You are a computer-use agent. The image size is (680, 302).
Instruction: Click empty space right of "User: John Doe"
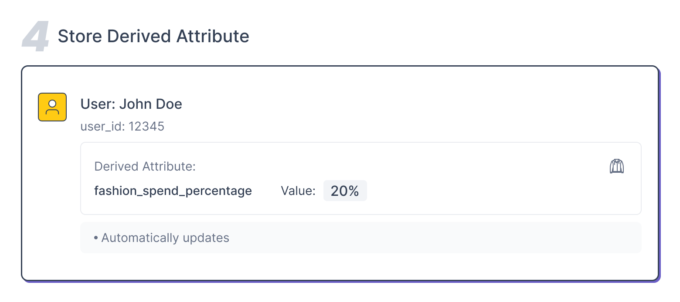(x=392, y=104)
